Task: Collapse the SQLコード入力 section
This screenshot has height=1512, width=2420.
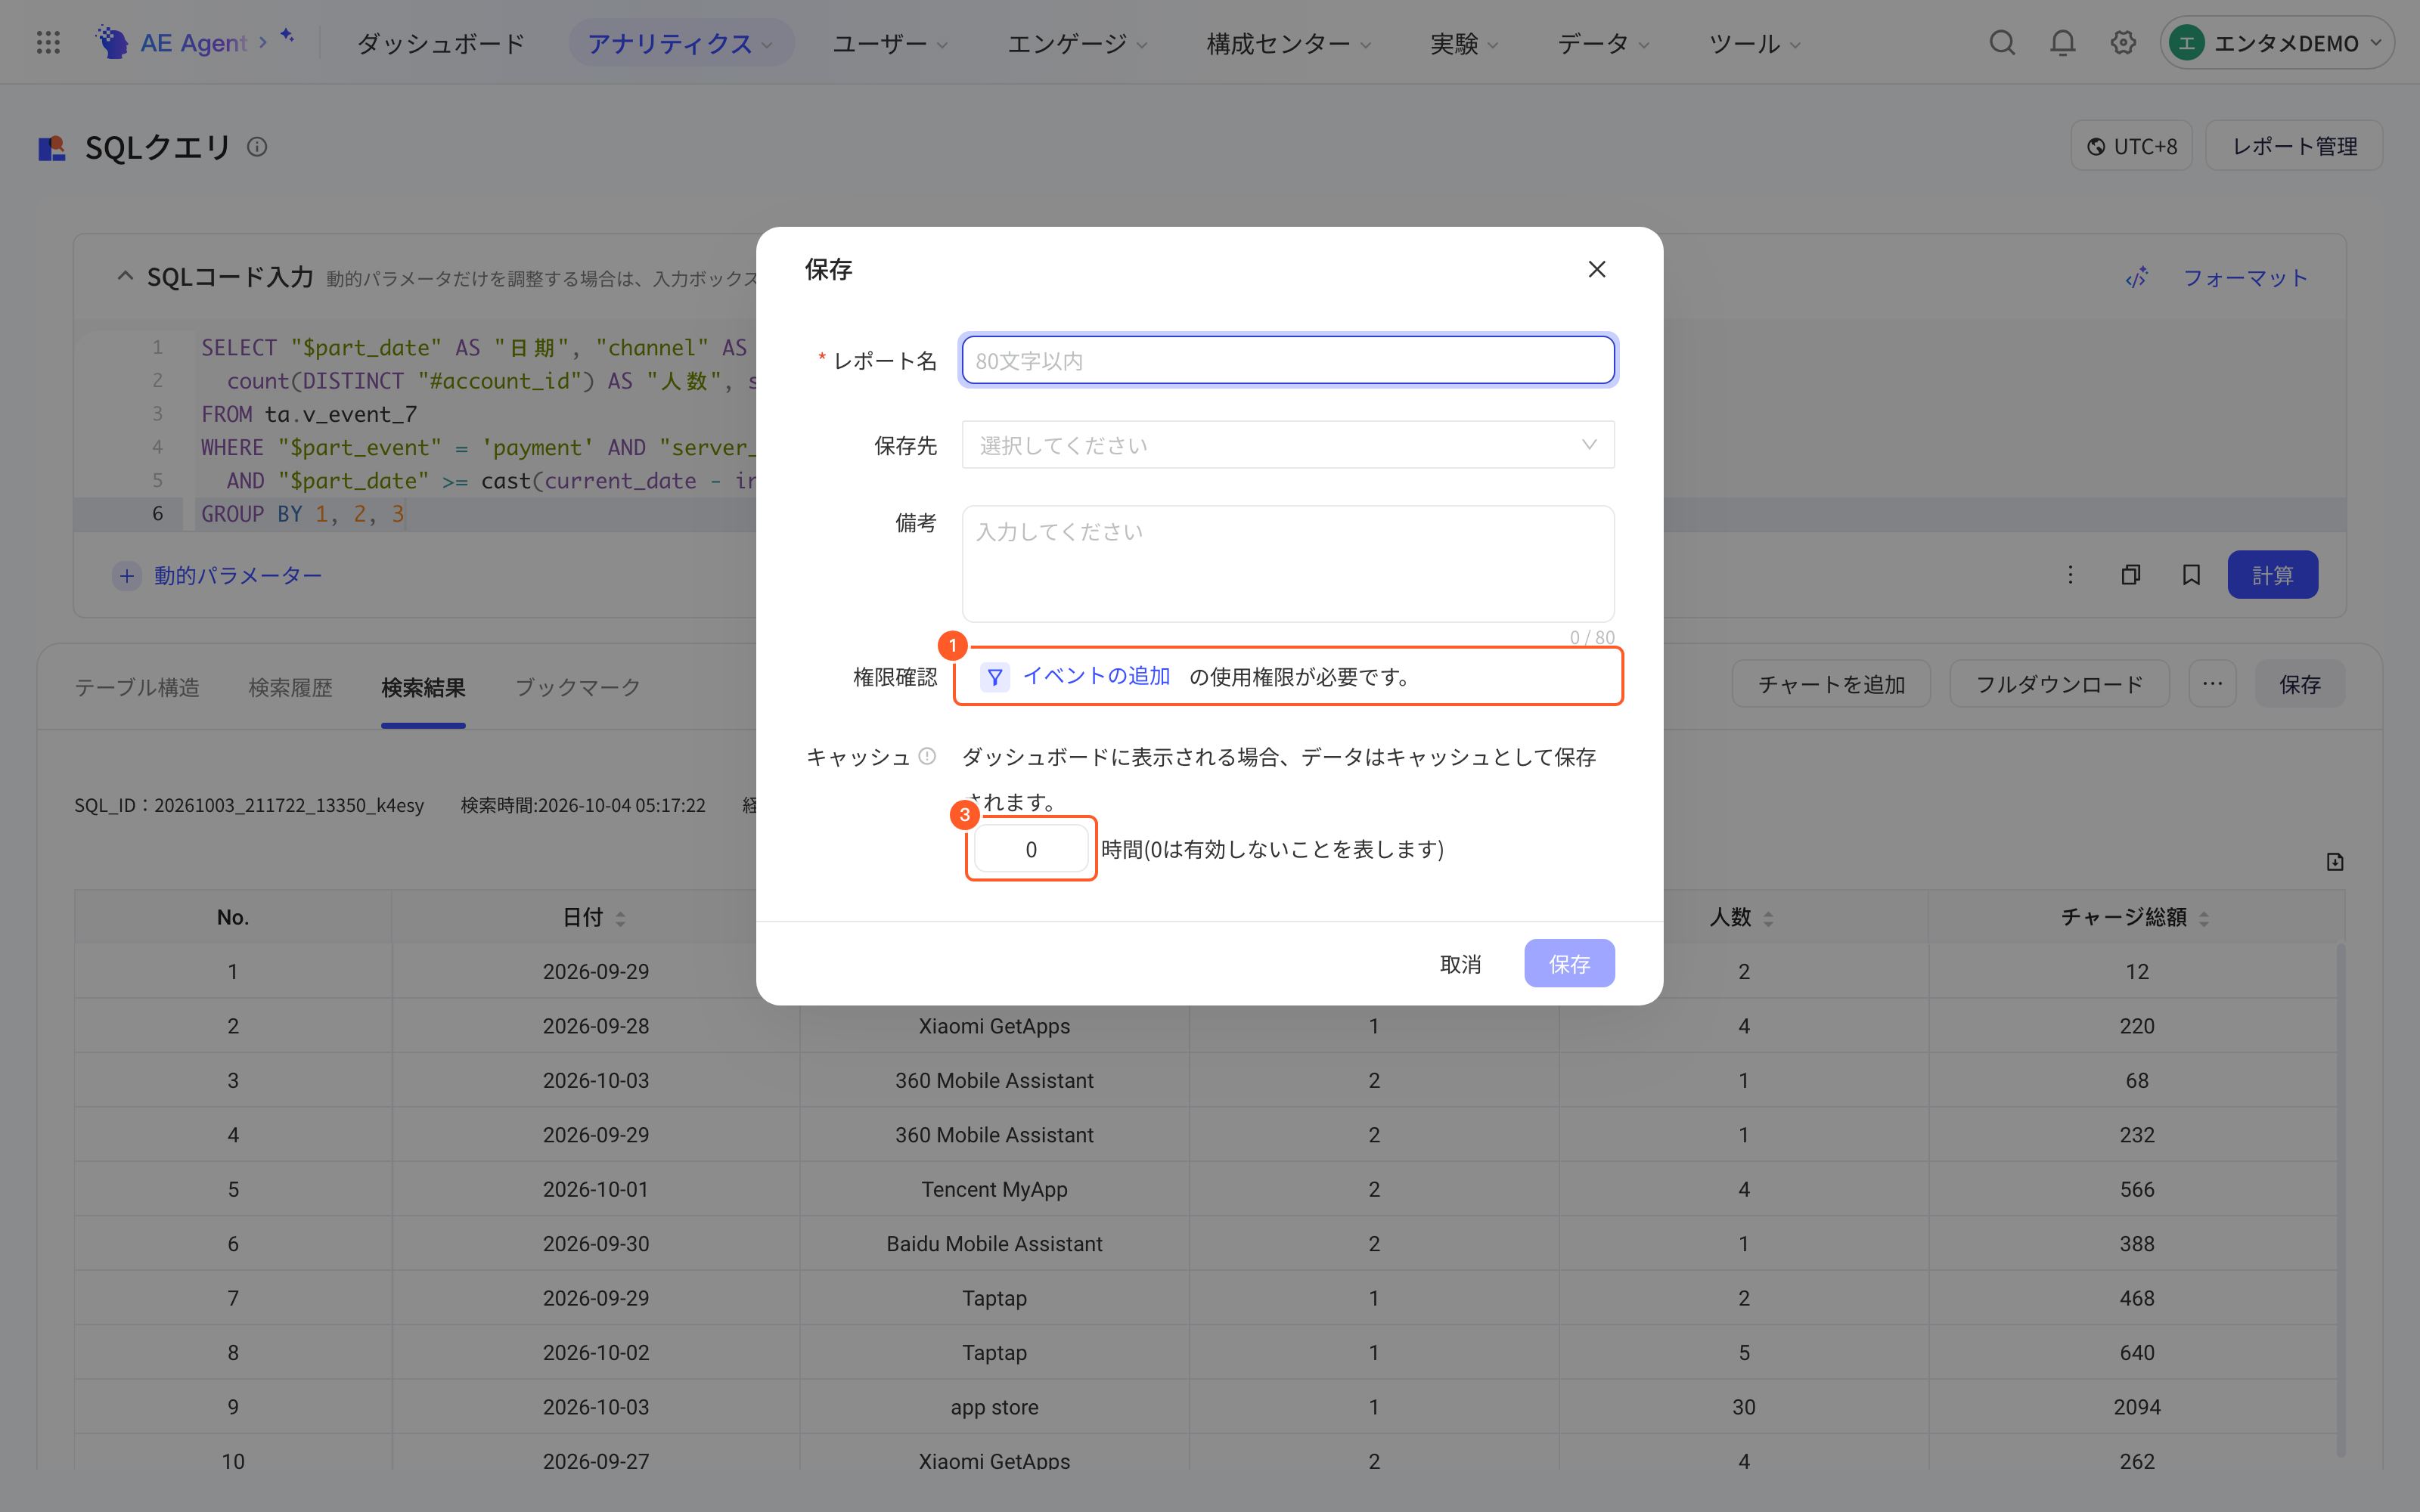Action: [125, 276]
